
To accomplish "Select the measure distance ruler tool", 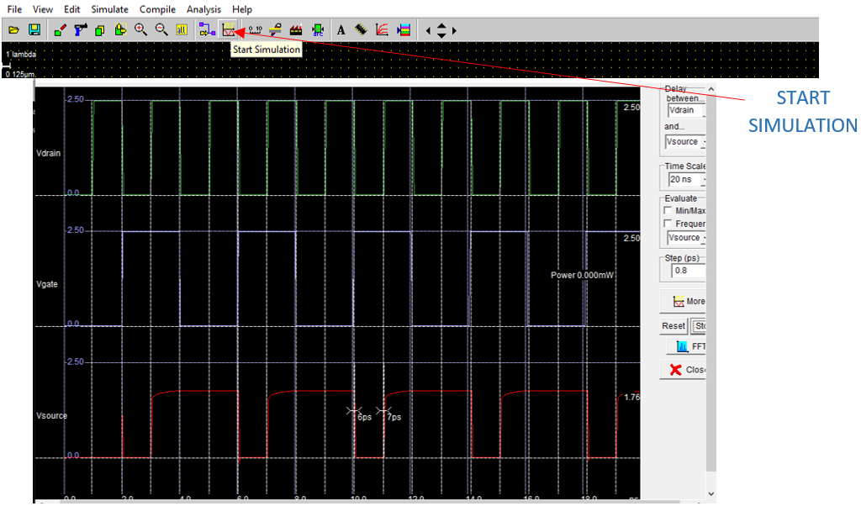I will tap(256, 30).
